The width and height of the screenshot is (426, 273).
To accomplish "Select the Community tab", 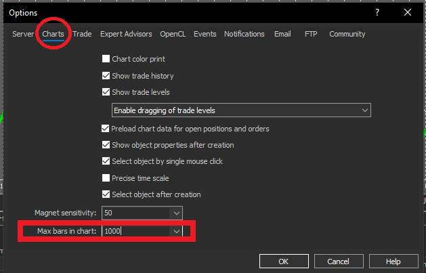I will coord(347,34).
